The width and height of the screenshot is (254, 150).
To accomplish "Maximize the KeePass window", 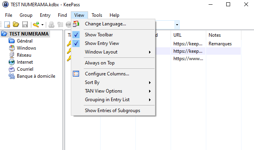I will [x=228, y=4].
